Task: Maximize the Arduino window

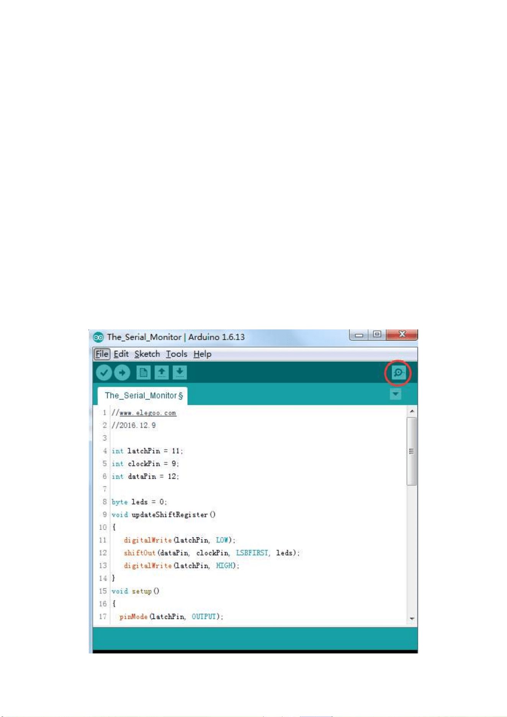Action: [x=377, y=334]
